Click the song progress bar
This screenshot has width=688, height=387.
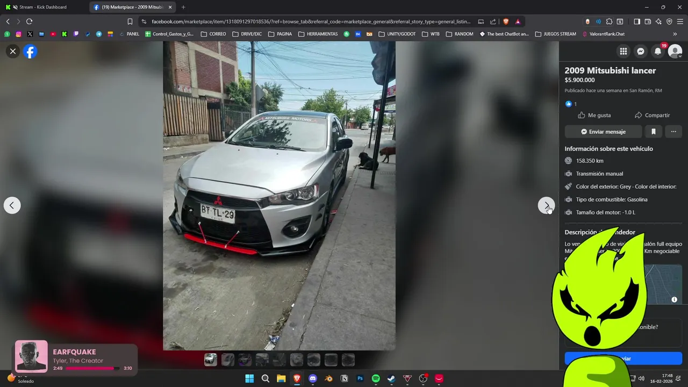pyautogui.click(x=93, y=368)
